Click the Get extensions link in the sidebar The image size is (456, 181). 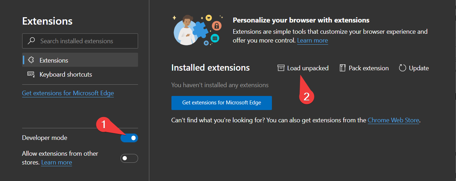click(68, 93)
